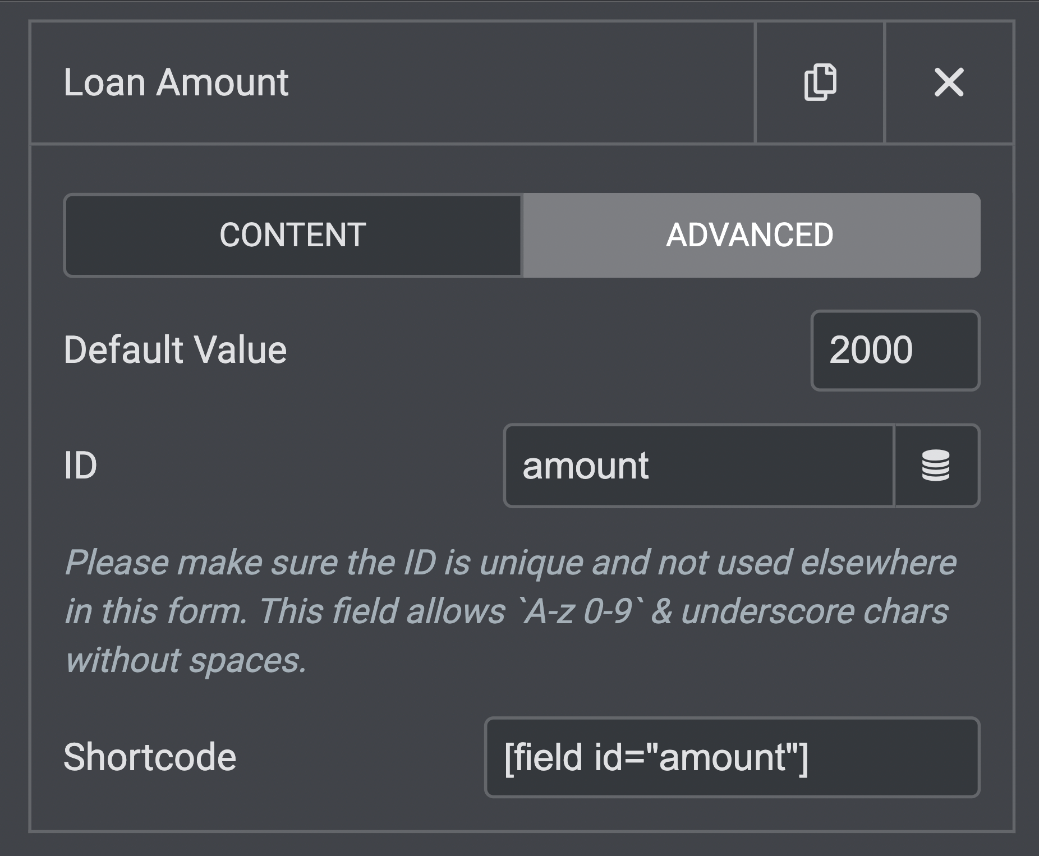Click the [field id="amount"] shortcode text

click(x=656, y=757)
